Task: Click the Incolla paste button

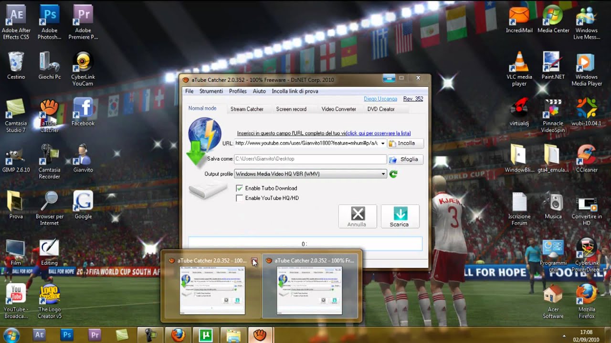Action: (x=405, y=143)
